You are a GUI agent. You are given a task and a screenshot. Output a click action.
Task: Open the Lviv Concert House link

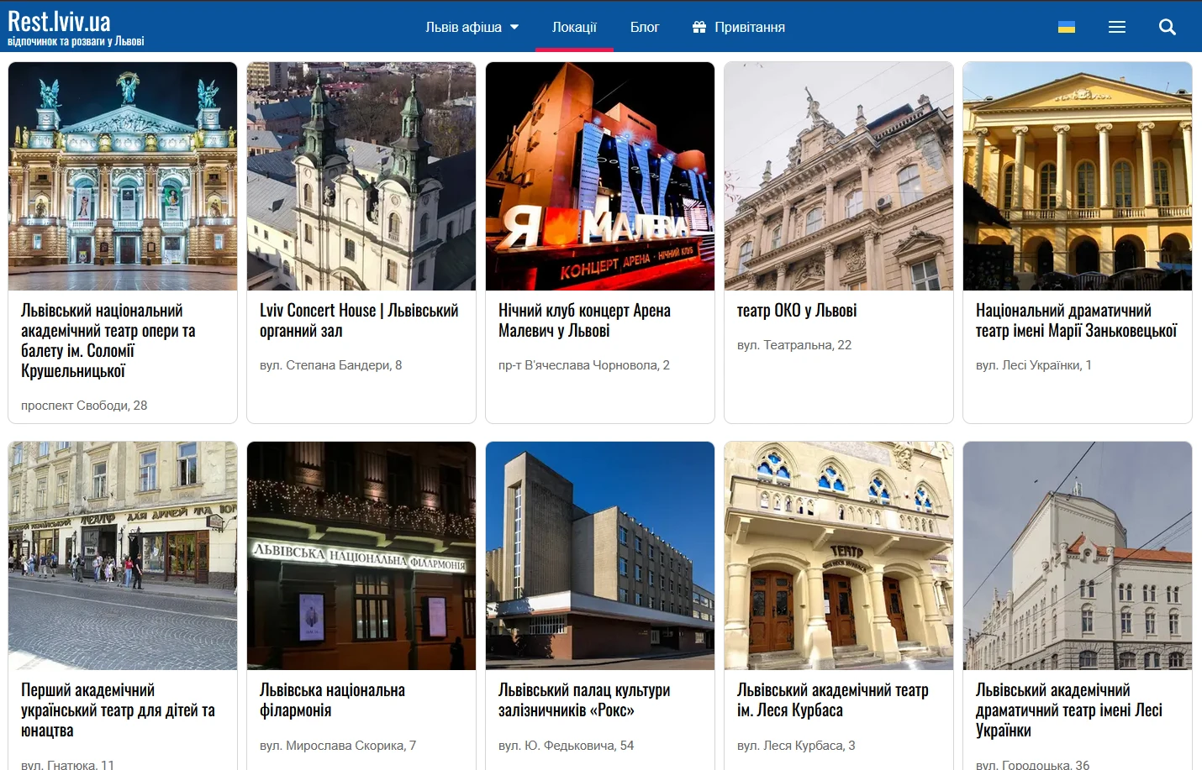pos(359,319)
